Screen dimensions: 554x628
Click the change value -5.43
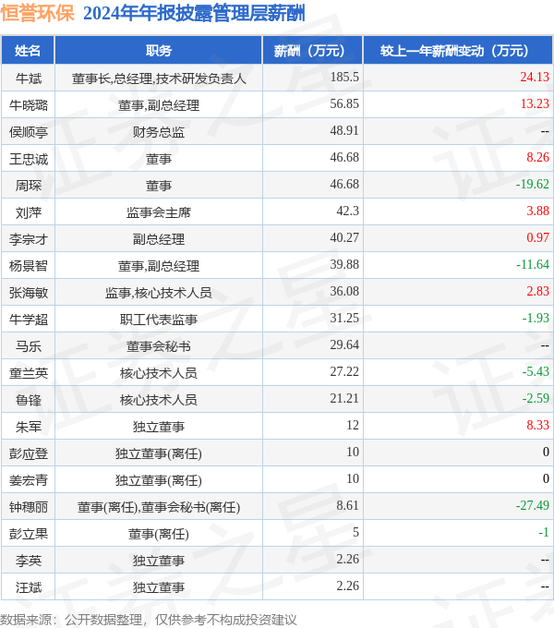coord(536,372)
